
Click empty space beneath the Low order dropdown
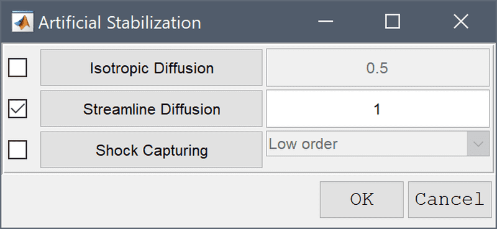point(378,164)
